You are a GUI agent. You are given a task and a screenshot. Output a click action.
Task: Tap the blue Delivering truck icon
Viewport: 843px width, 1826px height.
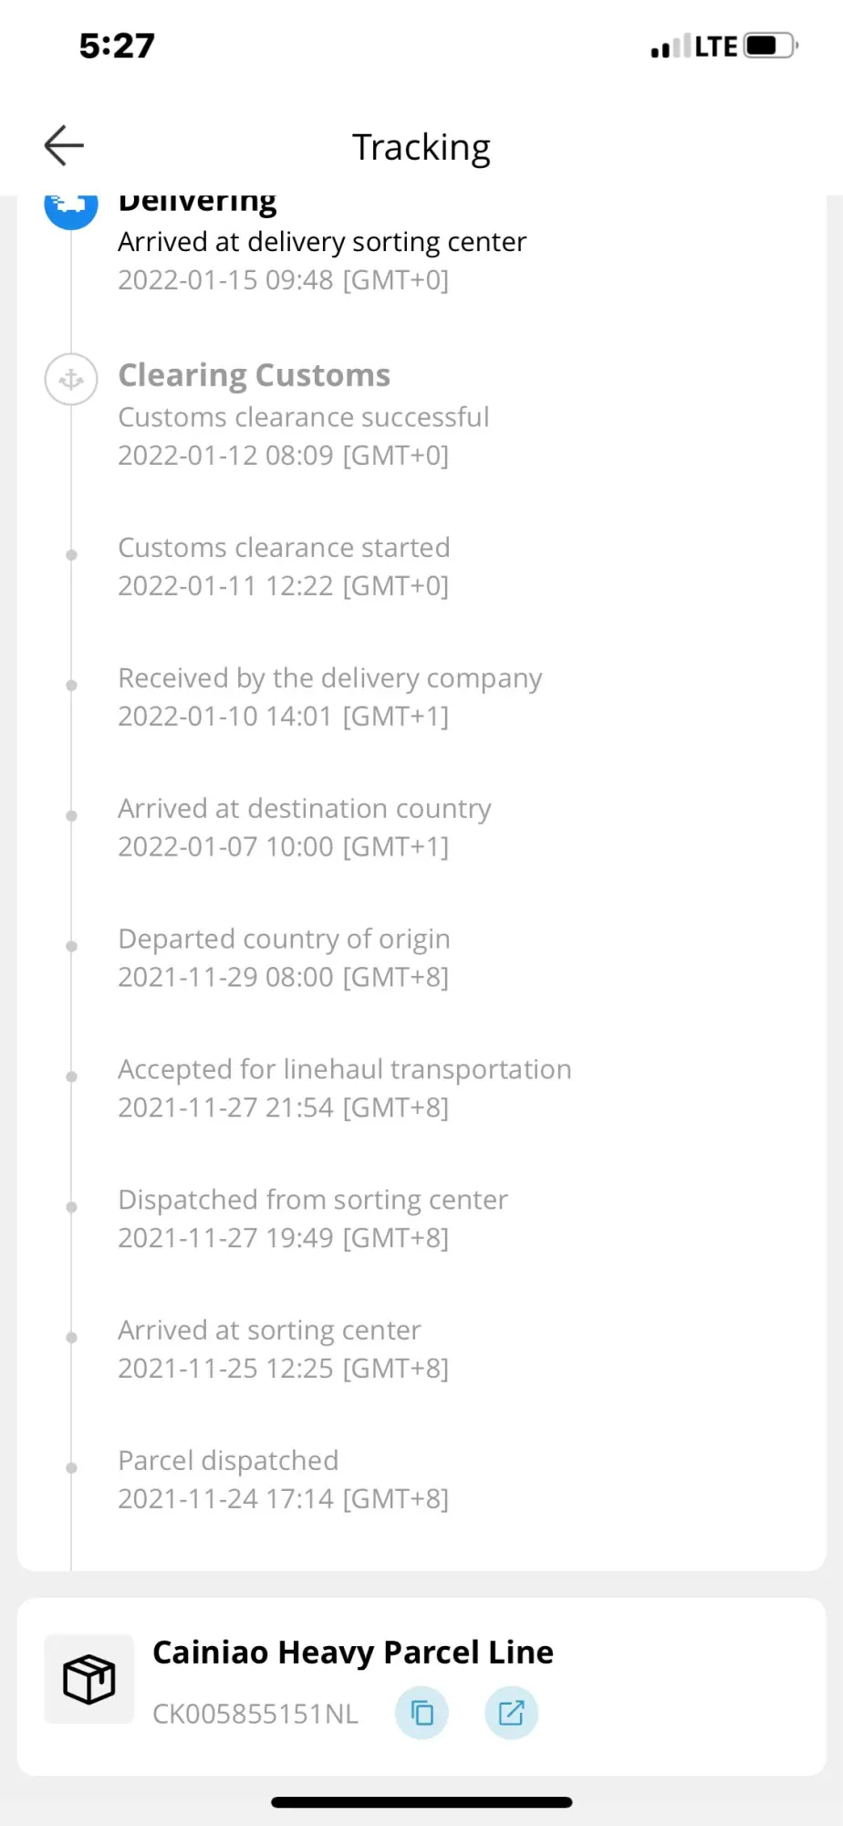(x=71, y=208)
